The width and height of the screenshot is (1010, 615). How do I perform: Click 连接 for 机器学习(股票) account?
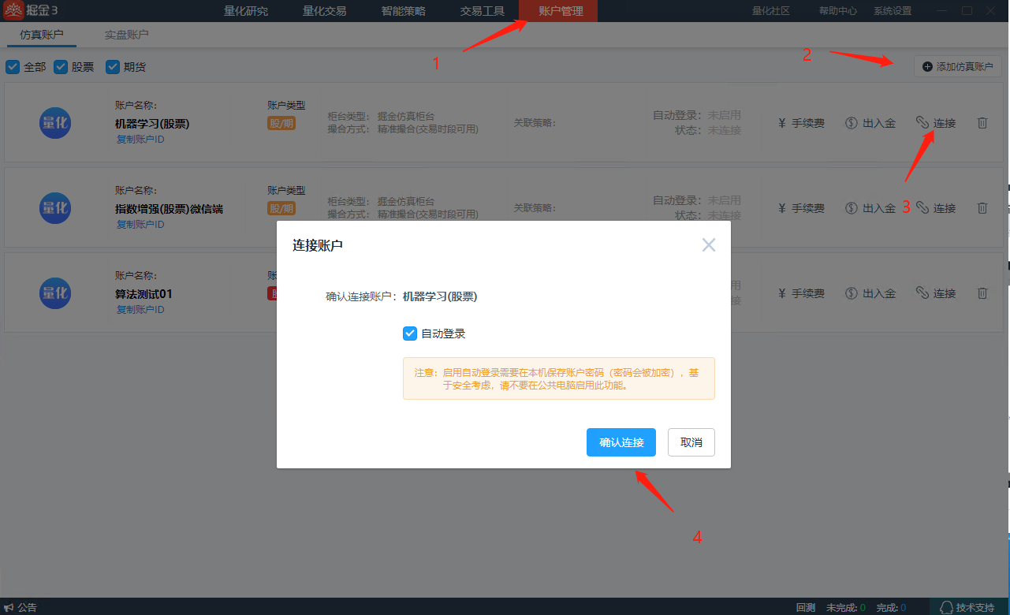tap(936, 123)
